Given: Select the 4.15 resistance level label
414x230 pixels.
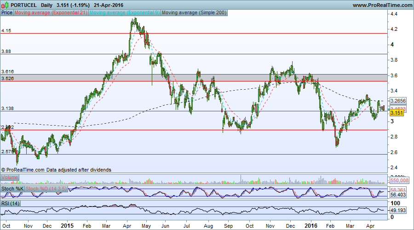Looking at the screenshot, I should click(6, 31).
